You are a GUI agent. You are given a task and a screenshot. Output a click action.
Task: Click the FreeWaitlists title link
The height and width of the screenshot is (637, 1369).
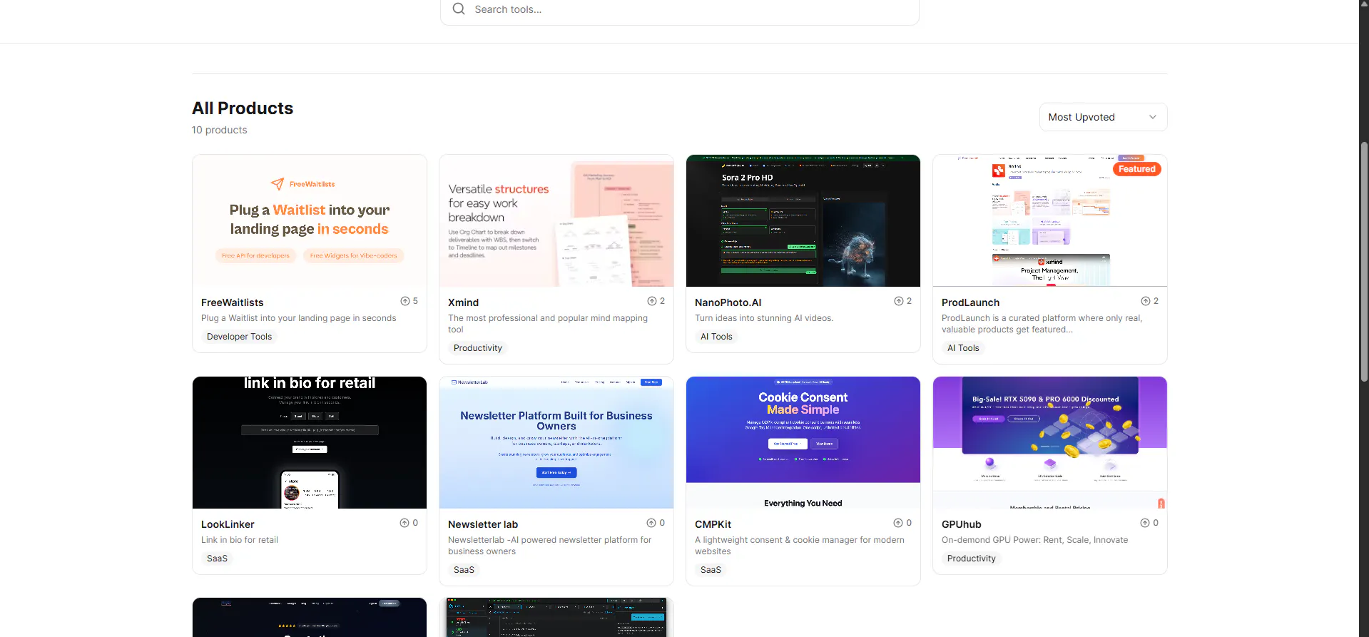point(233,302)
